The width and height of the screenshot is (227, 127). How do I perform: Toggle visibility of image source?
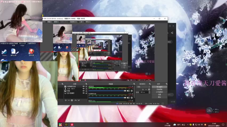point(83,91)
